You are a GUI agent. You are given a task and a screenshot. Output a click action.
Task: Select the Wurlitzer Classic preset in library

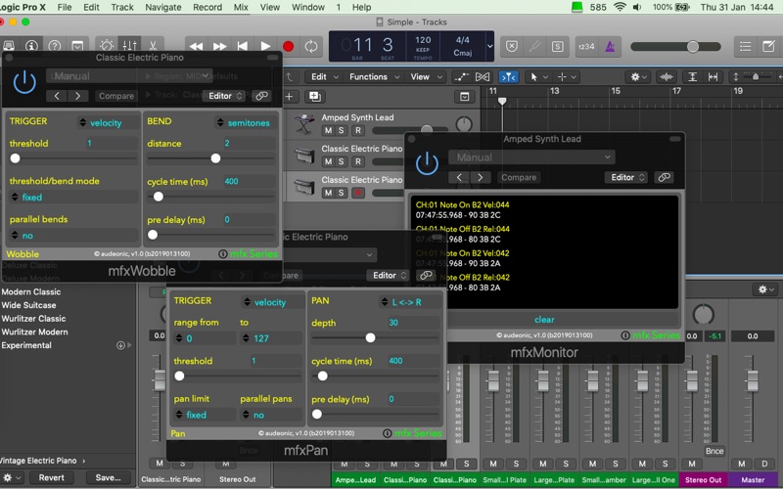pyautogui.click(x=33, y=319)
